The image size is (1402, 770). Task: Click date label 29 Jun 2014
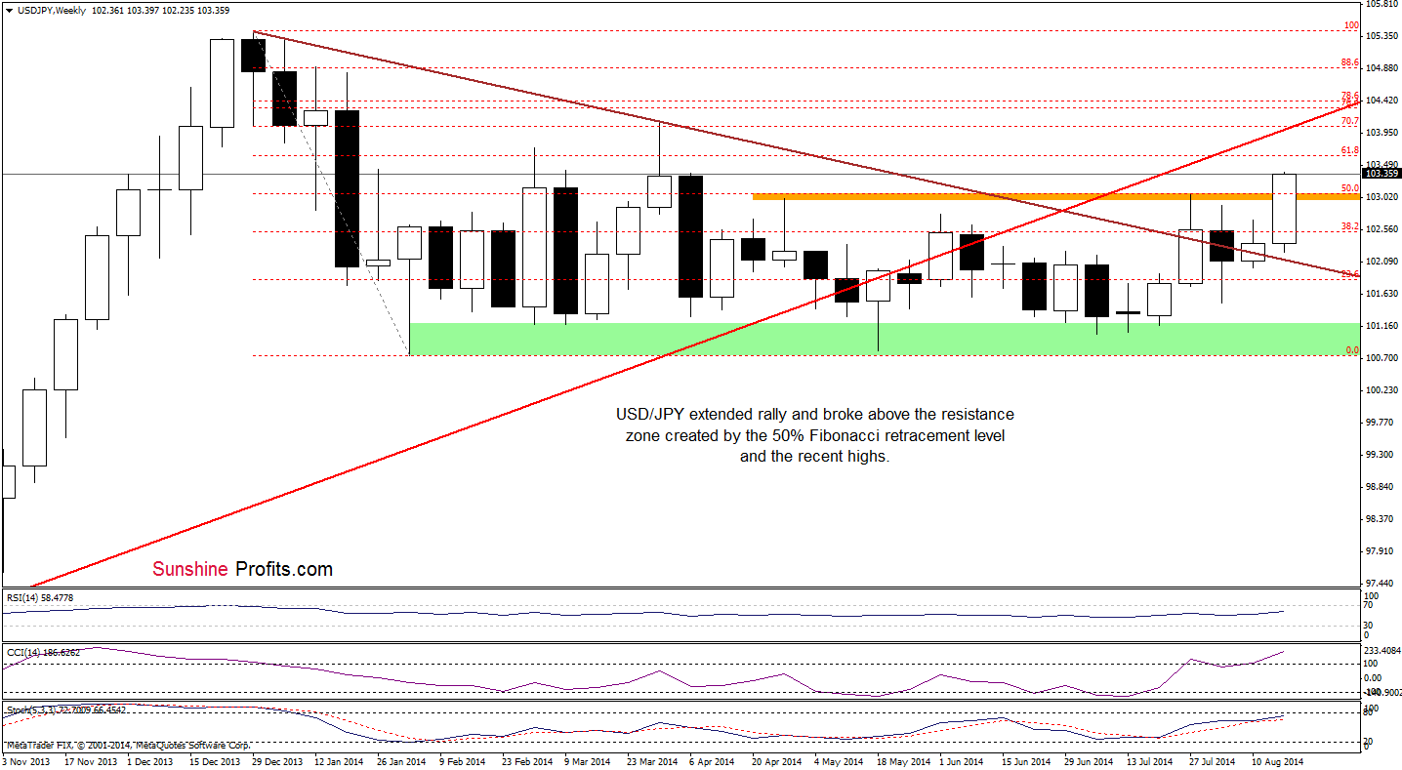click(1091, 761)
